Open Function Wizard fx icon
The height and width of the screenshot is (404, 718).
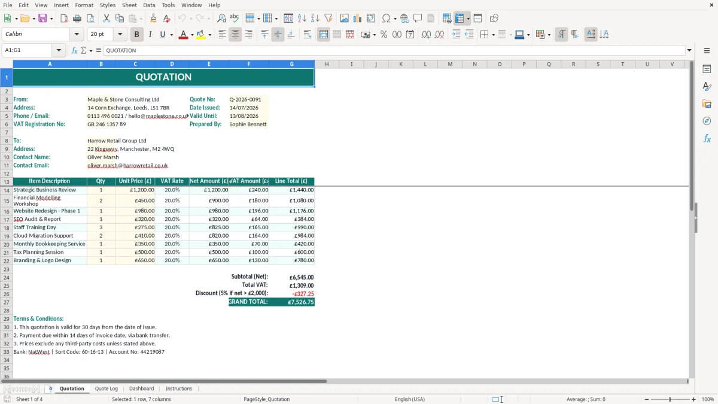click(75, 51)
